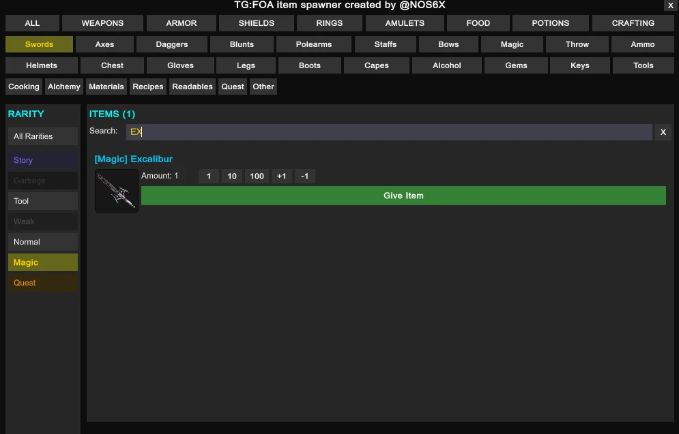Filter by Garbage rarity
Viewport: 679px width, 434px height.
click(43, 181)
